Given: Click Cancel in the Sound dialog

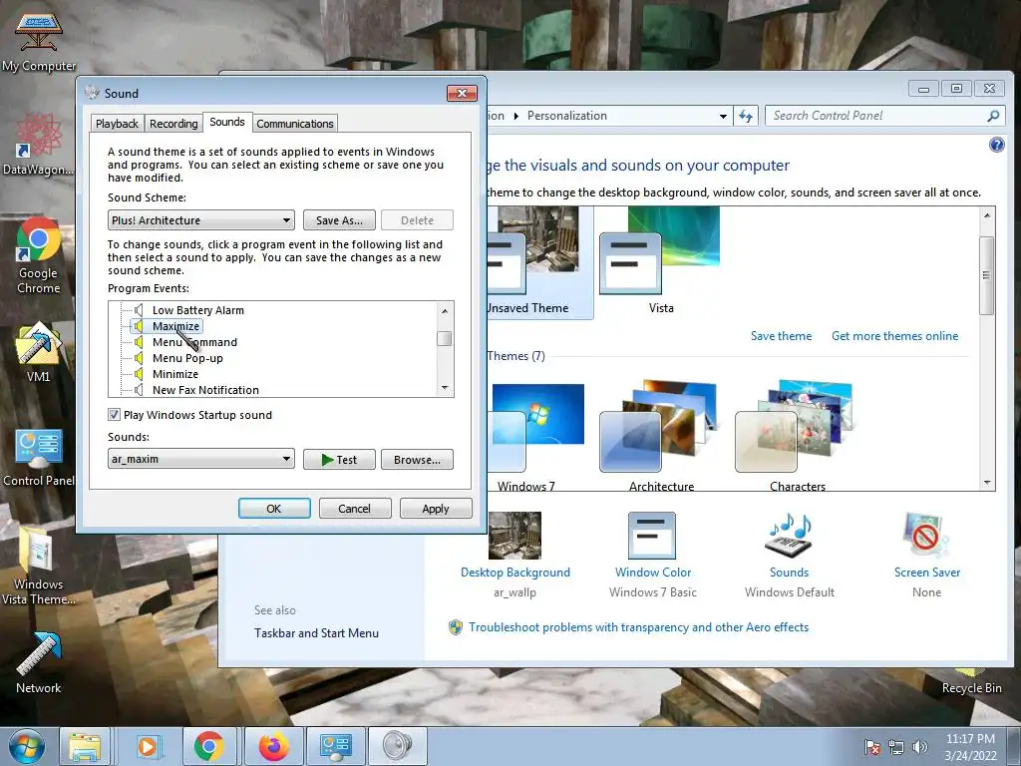Looking at the screenshot, I should click(x=354, y=508).
